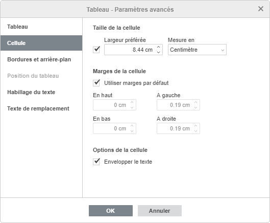Viewport: 270px width, 223px height.
Task: Toggle Utiliser marges par défaut checkbox
Action: tap(96, 83)
